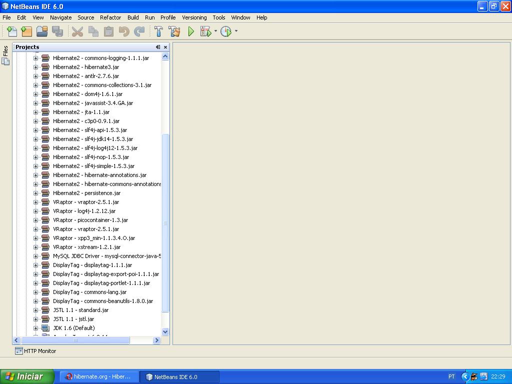
Task: Expand the commons-beanutils-1.8.0.jar node
Action: (35, 301)
